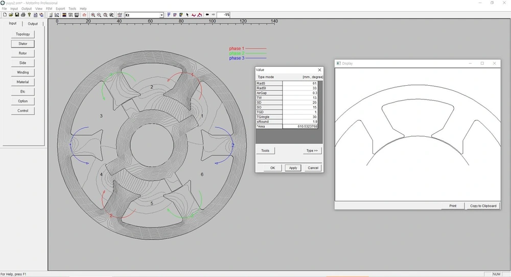Close the Value dialog
This screenshot has width=511, height=277.
click(319, 70)
